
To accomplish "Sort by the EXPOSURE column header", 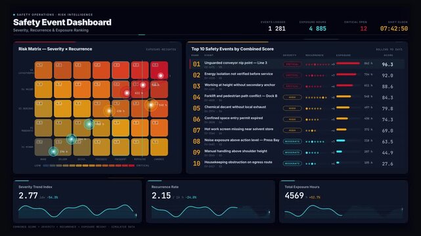I will (343, 55).
